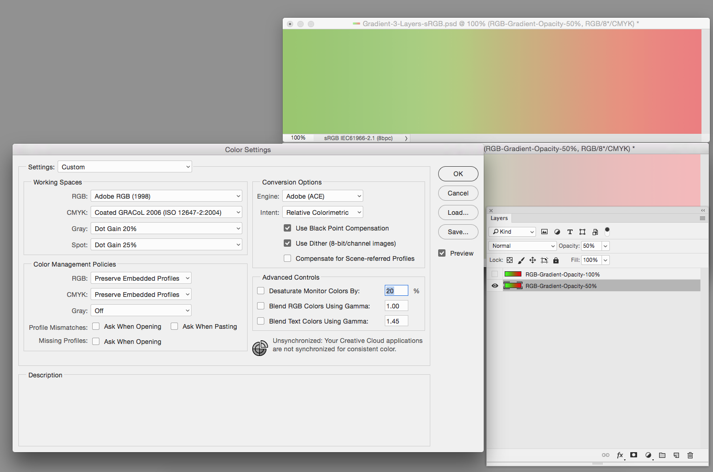Viewport: 713px width, 472px height.
Task: Filter layers by type layer icon
Action: pyautogui.click(x=570, y=232)
